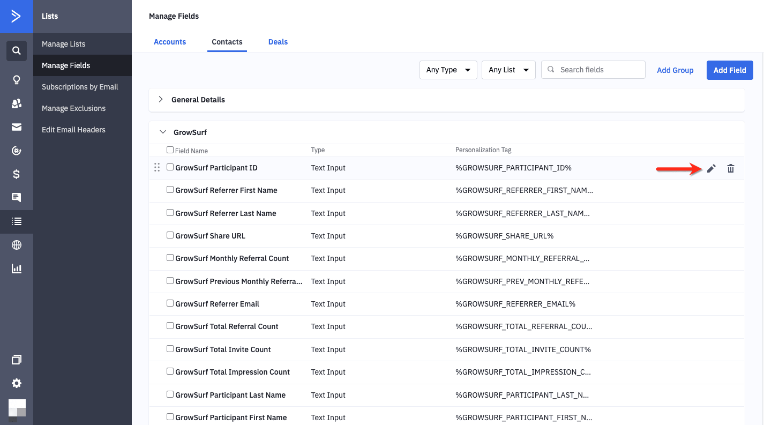Select Subscriptions by Email in the left menu
764x425 pixels.
[80, 86]
